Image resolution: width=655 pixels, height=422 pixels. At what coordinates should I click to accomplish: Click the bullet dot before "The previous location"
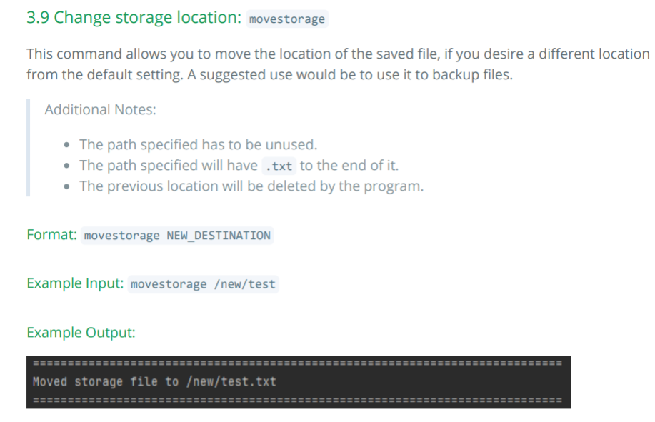click(x=67, y=187)
